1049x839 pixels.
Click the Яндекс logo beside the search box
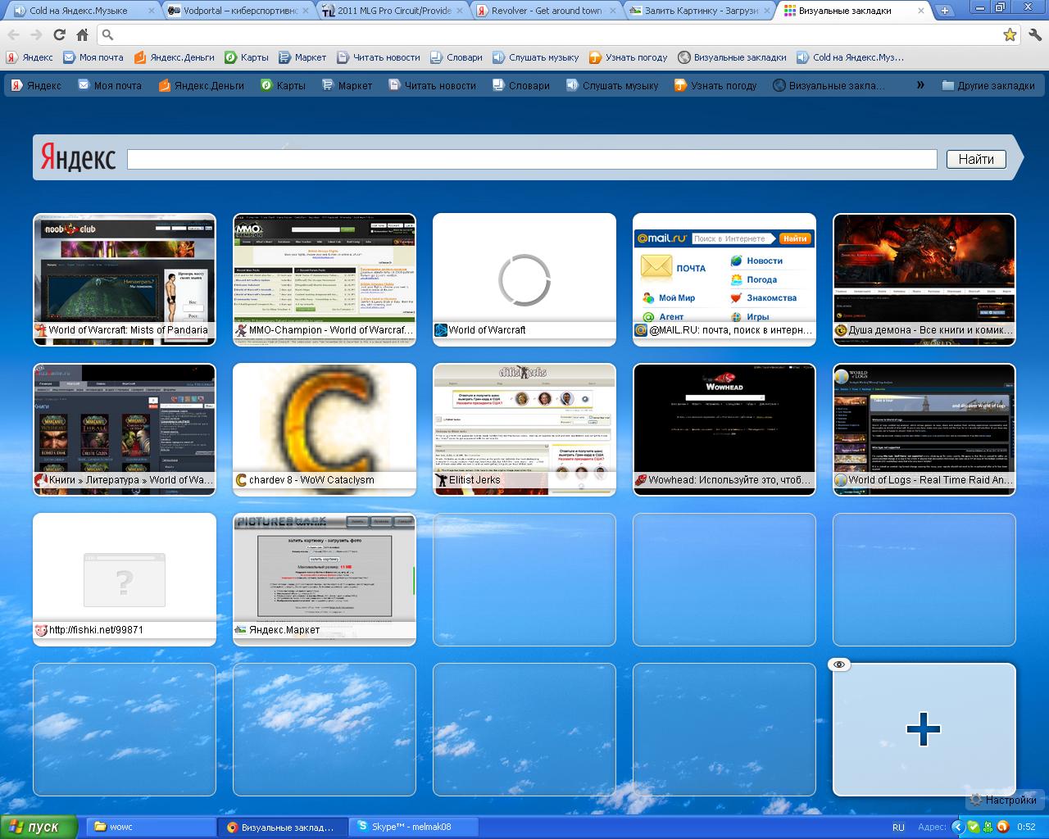[78, 158]
